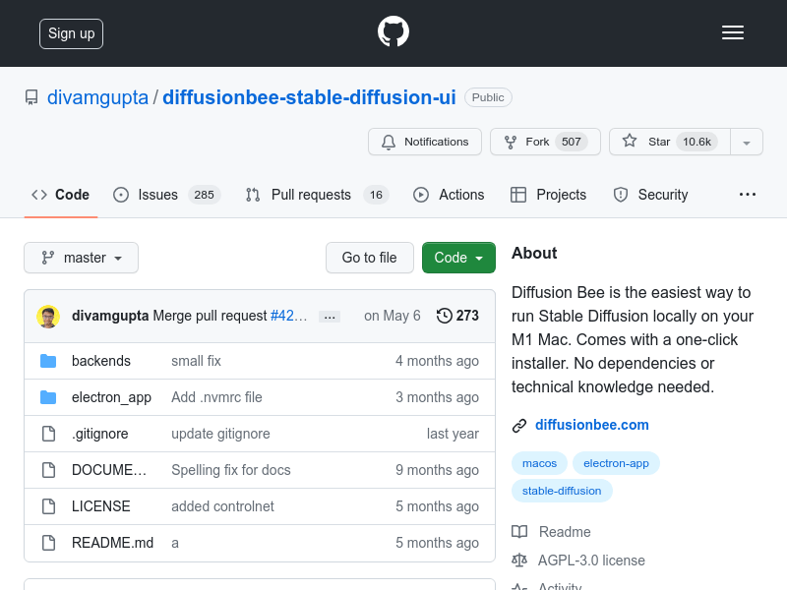Expand the star lists dropdown arrow
The height and width of the screenshot is (590, 787).
[747, 143]
